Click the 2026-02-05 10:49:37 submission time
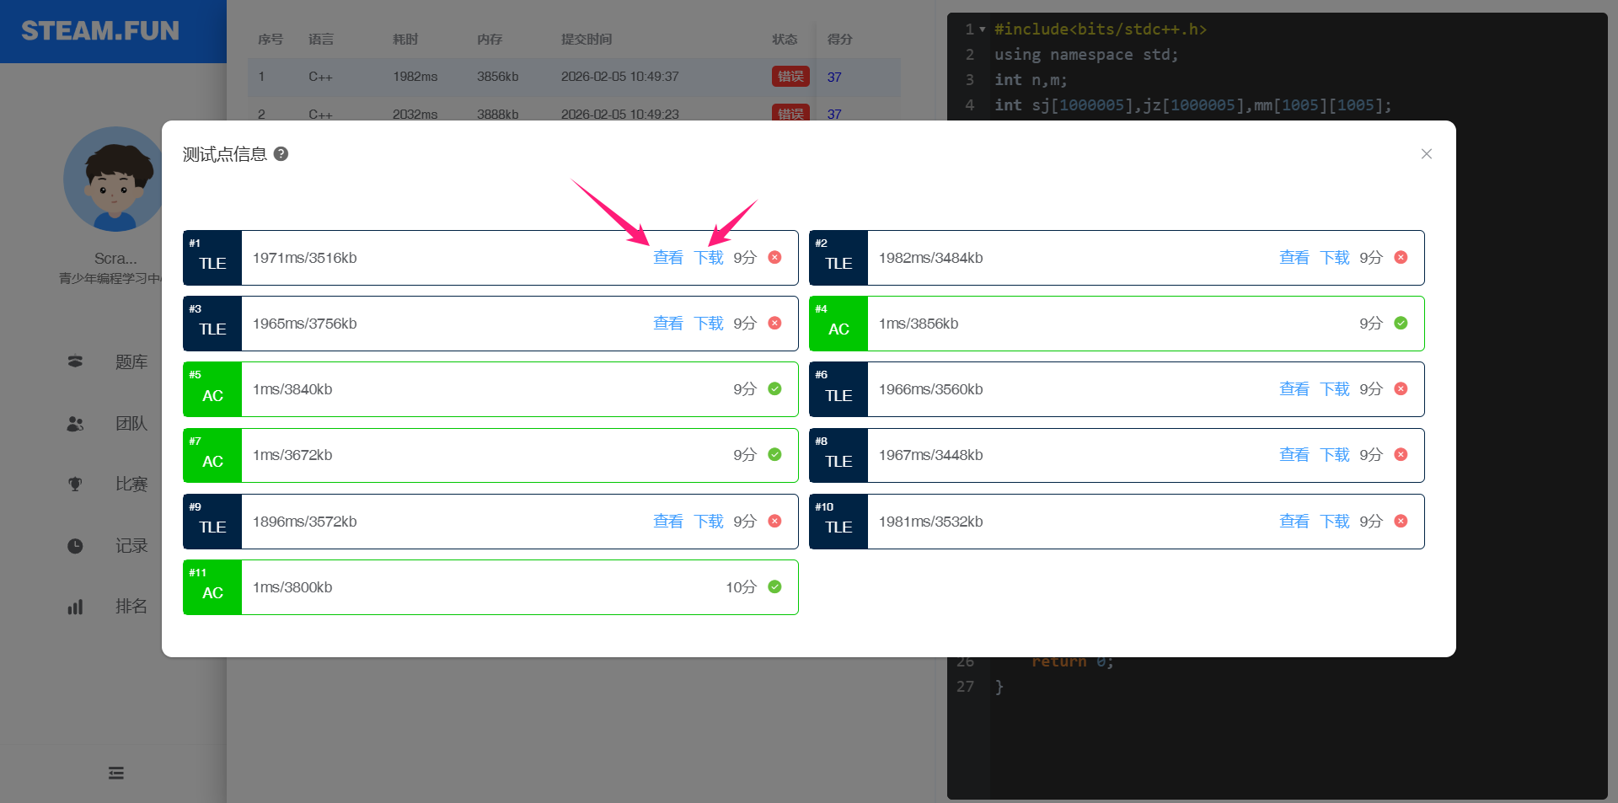This screenshot has width=1618, height=803. [620, 77]
